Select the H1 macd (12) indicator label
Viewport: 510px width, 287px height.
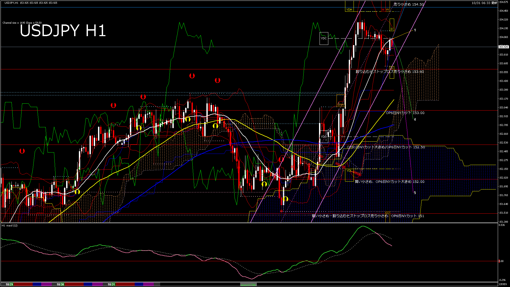click(x=10, y=226)
